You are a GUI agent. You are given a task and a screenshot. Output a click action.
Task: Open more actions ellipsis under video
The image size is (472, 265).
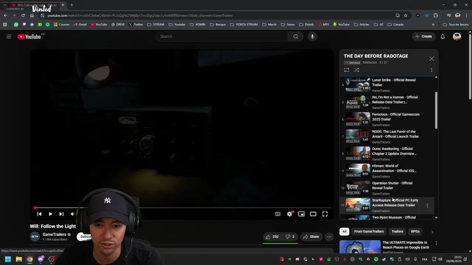coord(329,237)
